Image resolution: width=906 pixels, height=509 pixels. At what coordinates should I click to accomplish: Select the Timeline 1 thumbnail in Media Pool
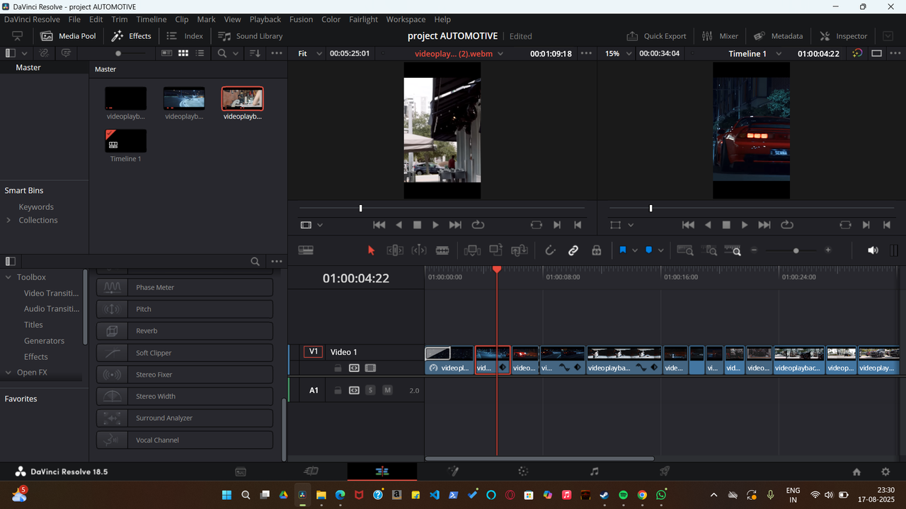pos(125,141)
